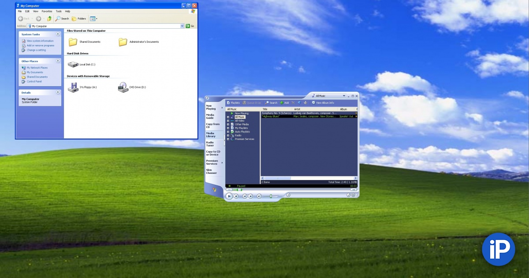Screen dimensions: 529x278
Task: Click the playlist's horizontal scrollbar right arrow
Action: [356, 178]
